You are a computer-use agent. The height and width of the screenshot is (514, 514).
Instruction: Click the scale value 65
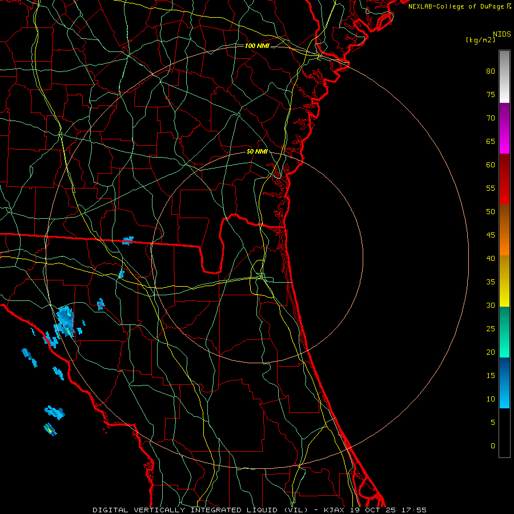[491, 141]
